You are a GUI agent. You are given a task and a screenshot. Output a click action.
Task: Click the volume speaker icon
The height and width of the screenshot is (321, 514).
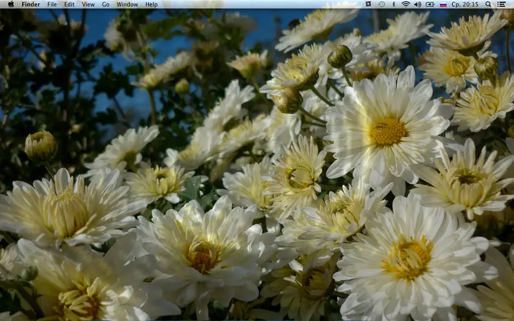click(418, 4)
